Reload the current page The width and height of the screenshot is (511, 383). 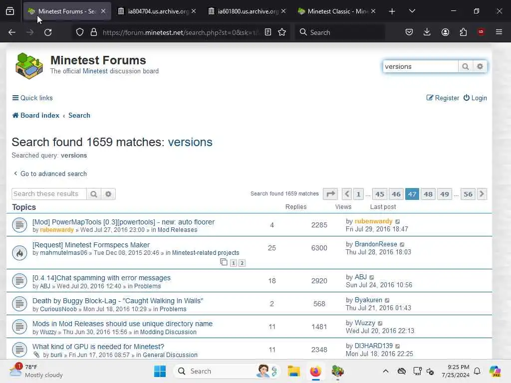pos(48,32)
